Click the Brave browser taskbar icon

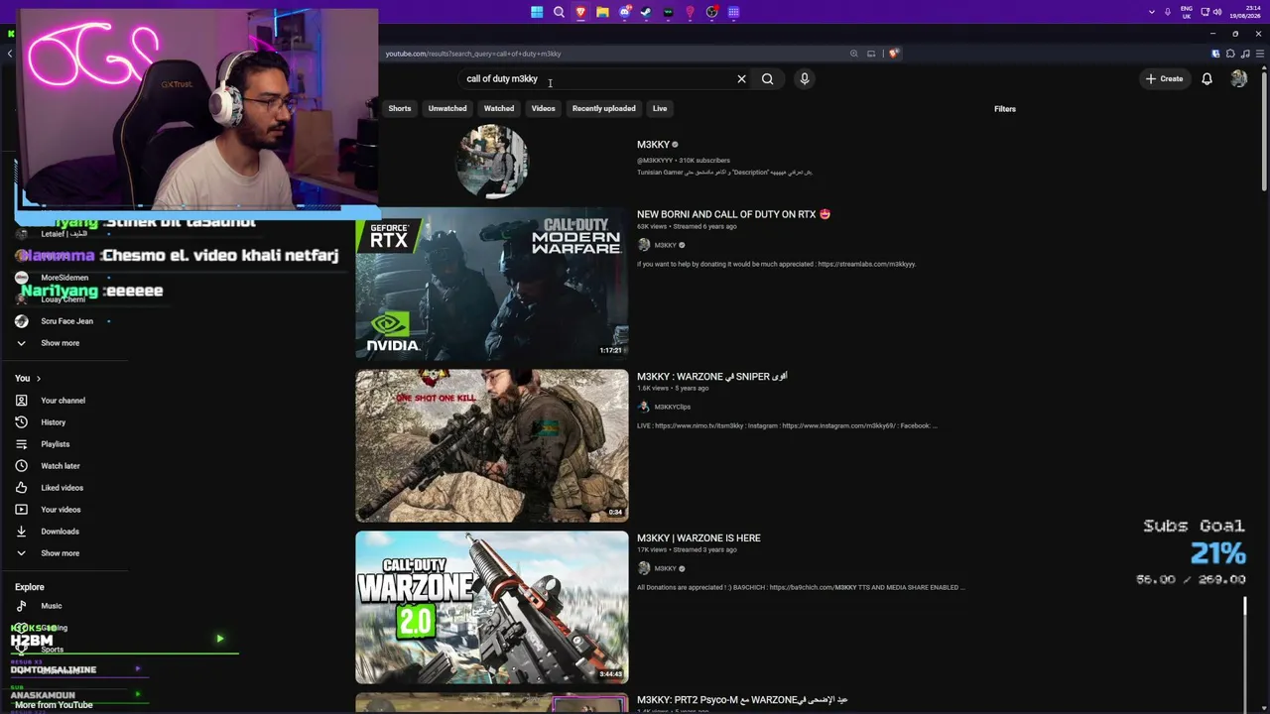pyautogui.click(x=580, y=12)
